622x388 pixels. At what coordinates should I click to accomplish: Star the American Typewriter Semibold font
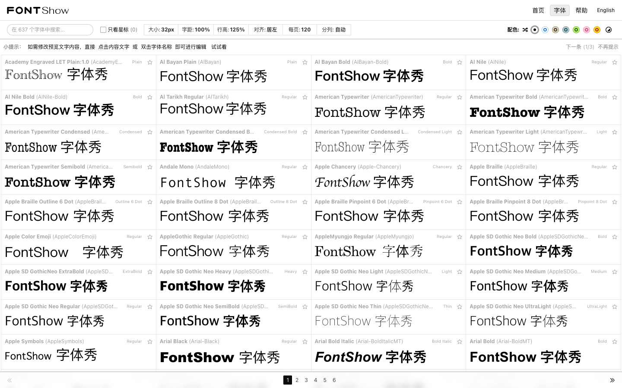point(150,167)
